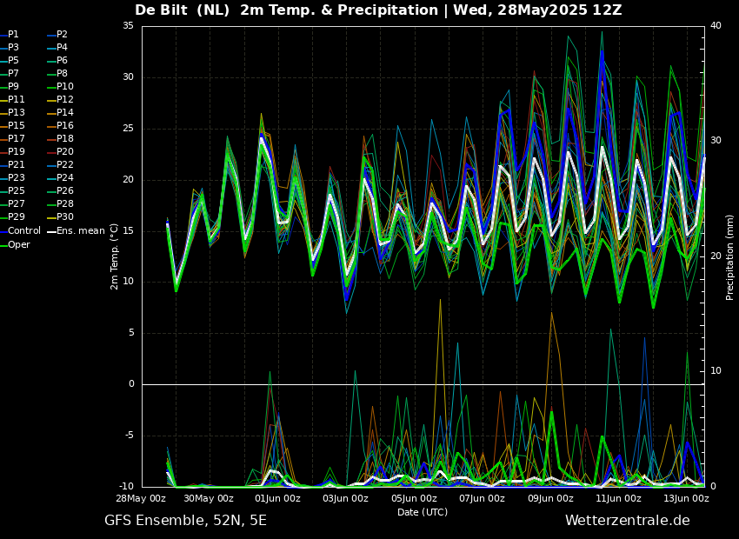Screen dimensions: 739x539
Task: Click the 40 tick on precipitation axis
Action: coord(716,26)
